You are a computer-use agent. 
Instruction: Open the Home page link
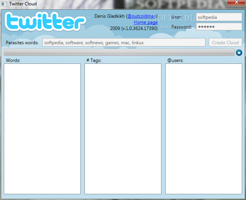tap(146, 22)
